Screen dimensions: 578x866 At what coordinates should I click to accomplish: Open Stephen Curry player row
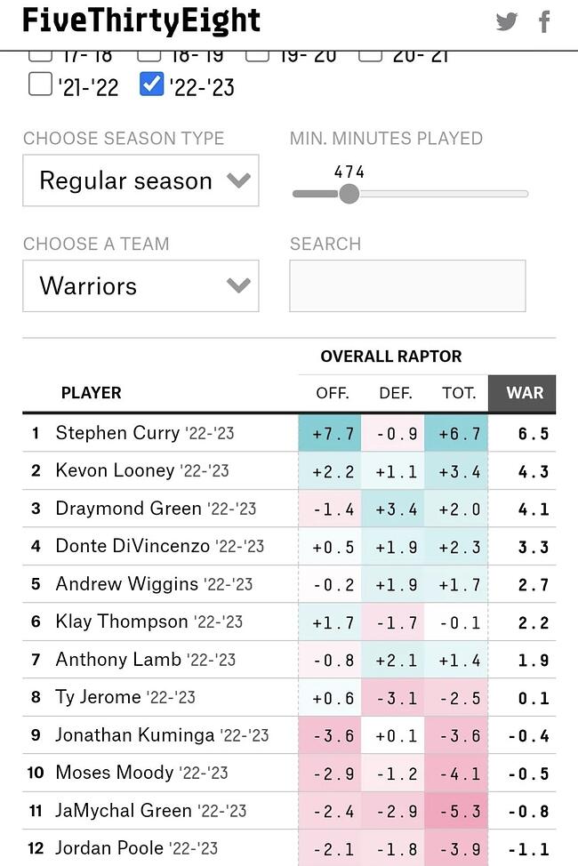(x=117, y=433)
